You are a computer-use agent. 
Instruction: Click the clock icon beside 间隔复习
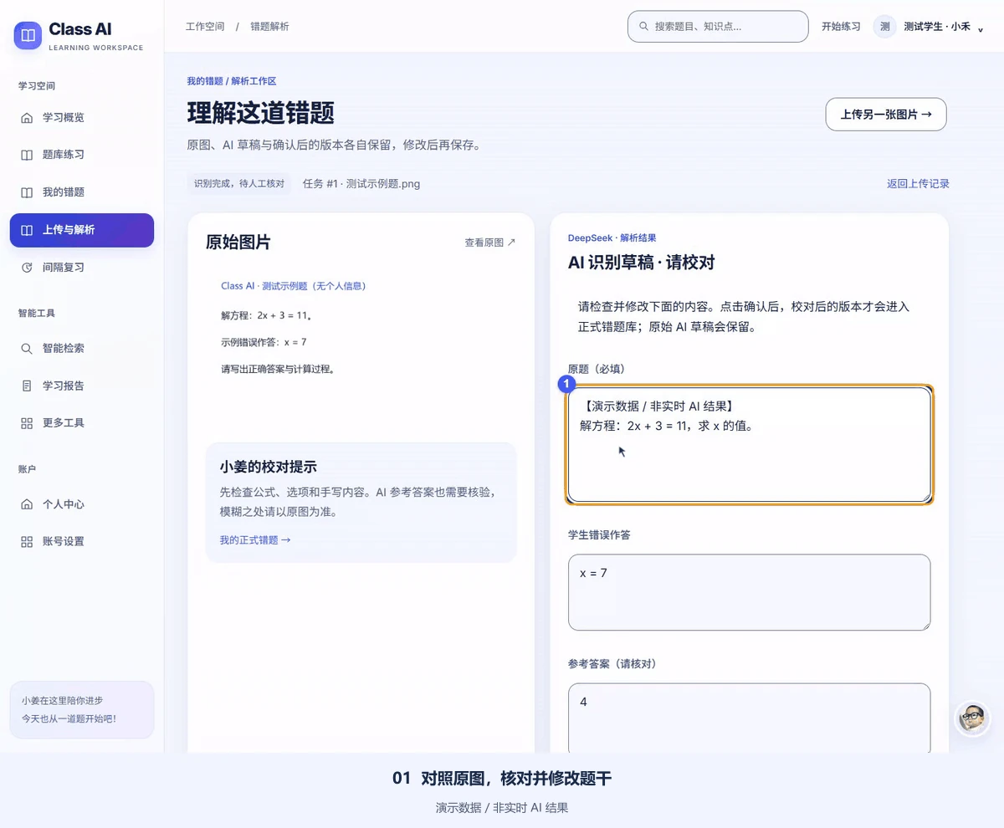click(27, 268)
